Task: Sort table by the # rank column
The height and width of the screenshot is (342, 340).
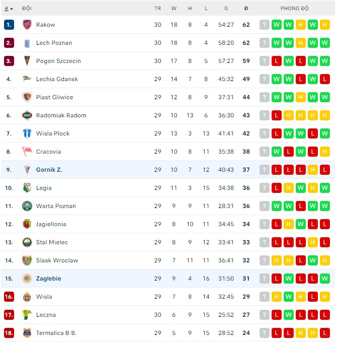Action: (8, 8)
